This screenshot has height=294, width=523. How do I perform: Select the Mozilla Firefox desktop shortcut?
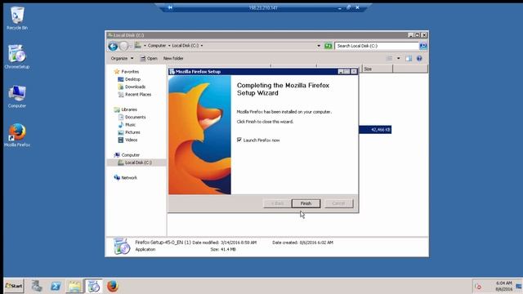point(17,136)
